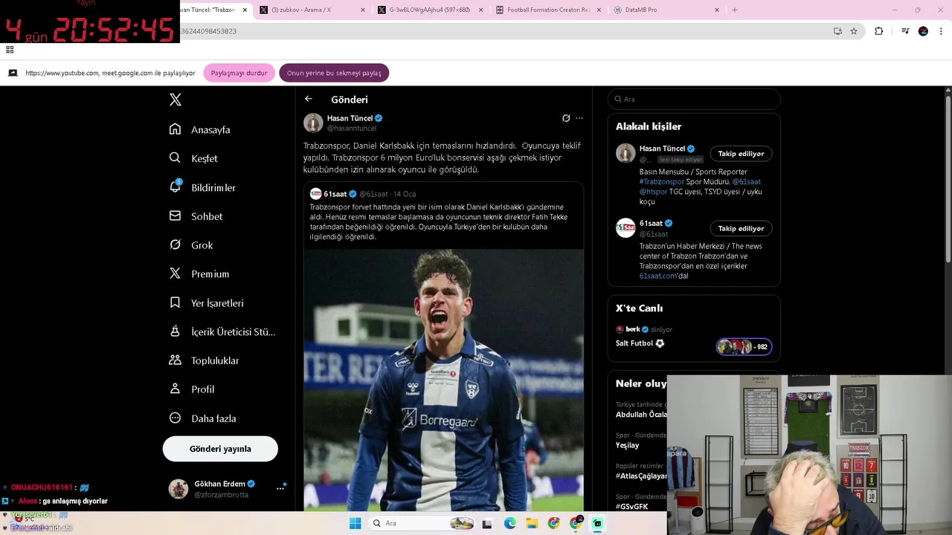The image size is (952, 535).
Task: Click Grok icon on Hasan Tüncel post
Action: tap(566, 118)
